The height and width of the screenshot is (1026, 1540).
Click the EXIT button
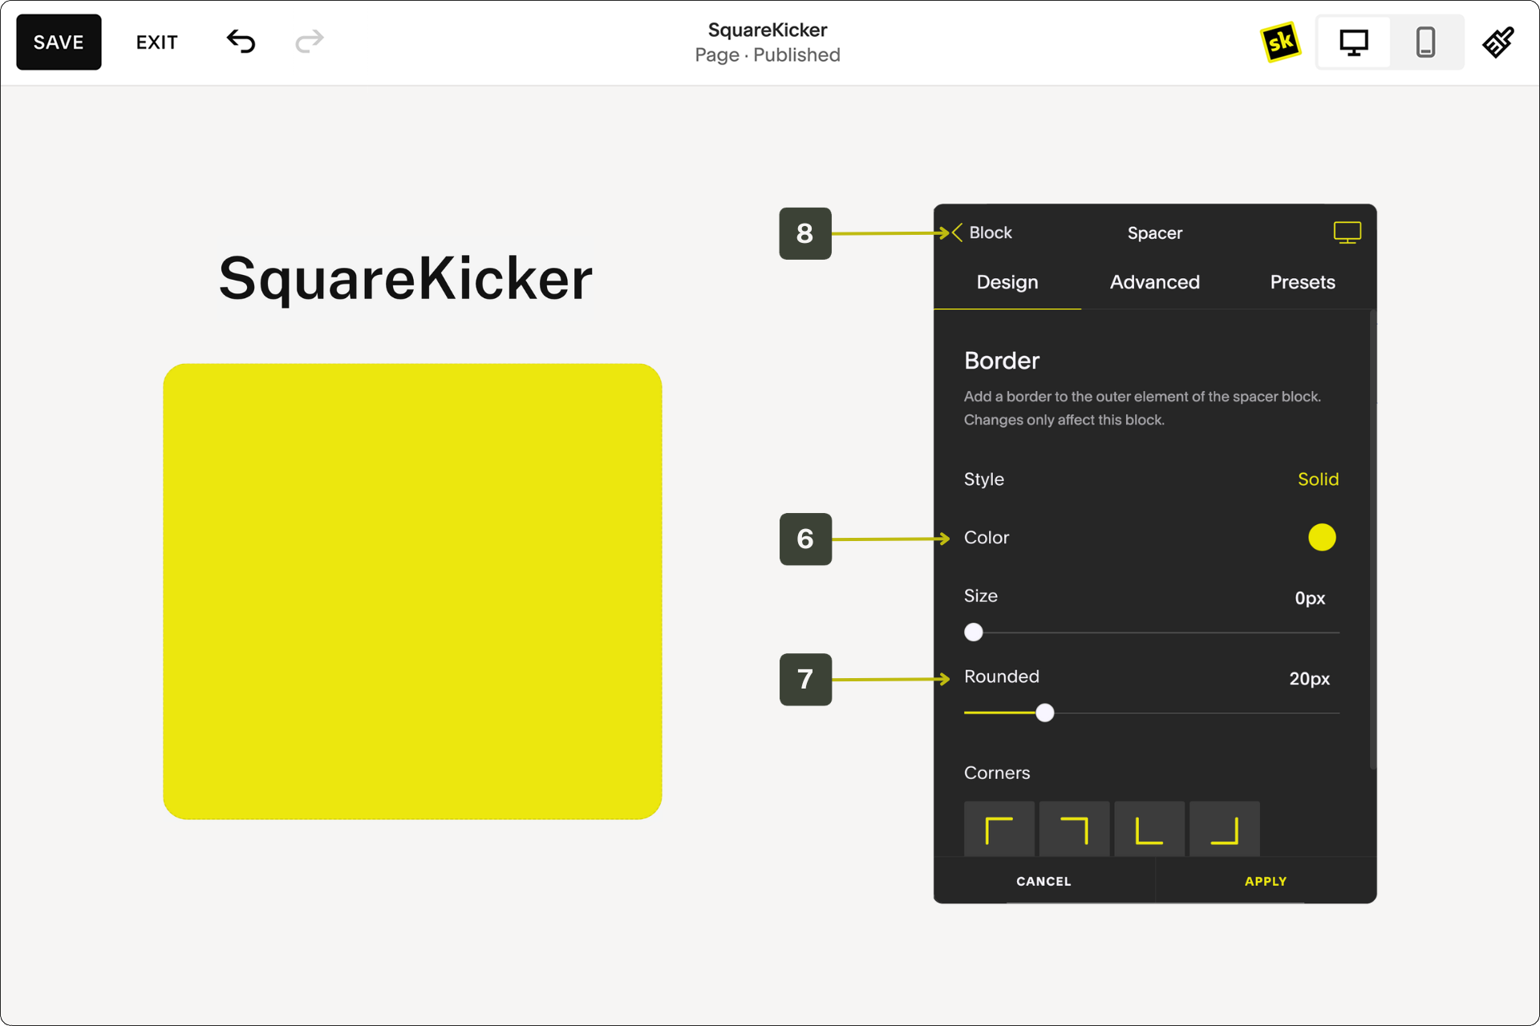pos(156,42)
